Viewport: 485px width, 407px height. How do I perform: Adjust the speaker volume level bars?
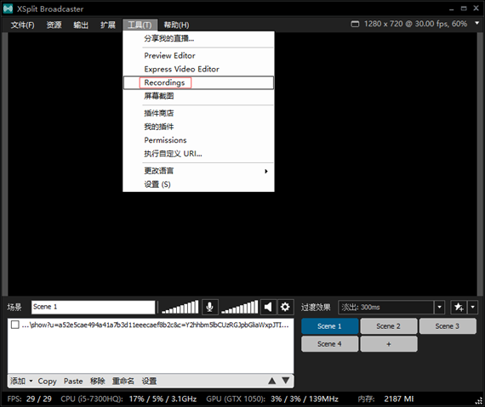pyautogui.click(x=239, y=307)
